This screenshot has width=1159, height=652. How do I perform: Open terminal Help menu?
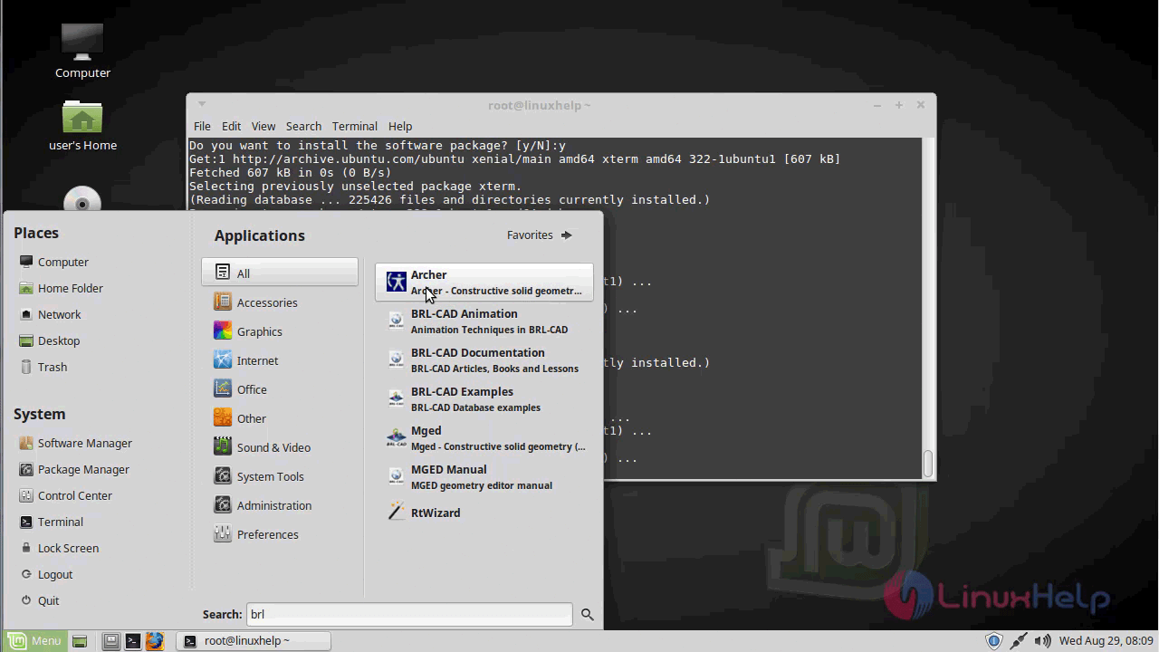click(x=400, y=126)
